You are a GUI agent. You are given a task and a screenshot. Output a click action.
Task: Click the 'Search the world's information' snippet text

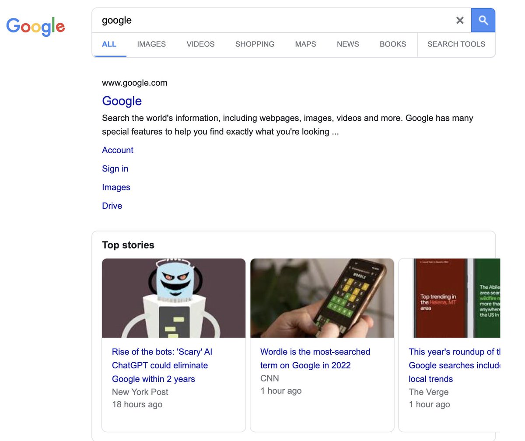click(287, 125)
